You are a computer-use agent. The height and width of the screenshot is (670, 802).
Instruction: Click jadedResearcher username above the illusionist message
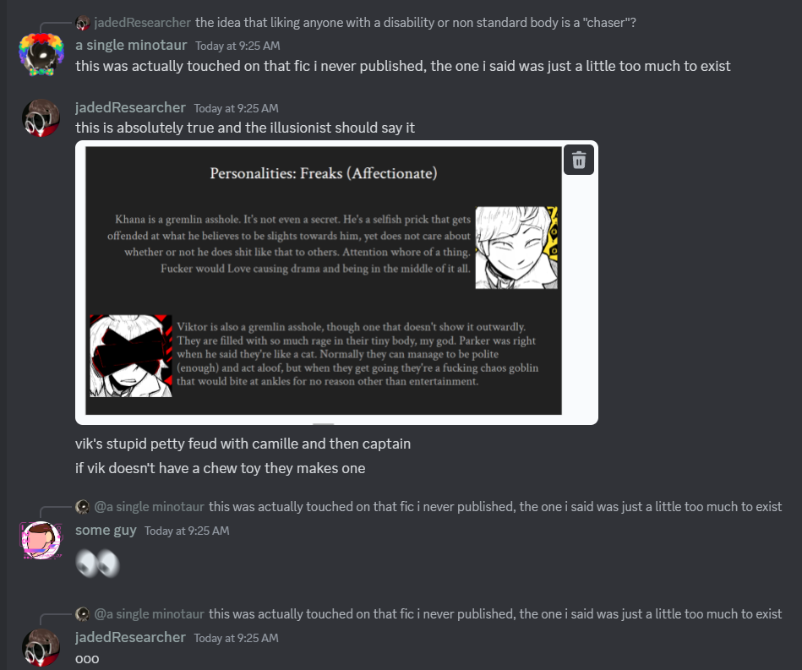coord(130,107)
